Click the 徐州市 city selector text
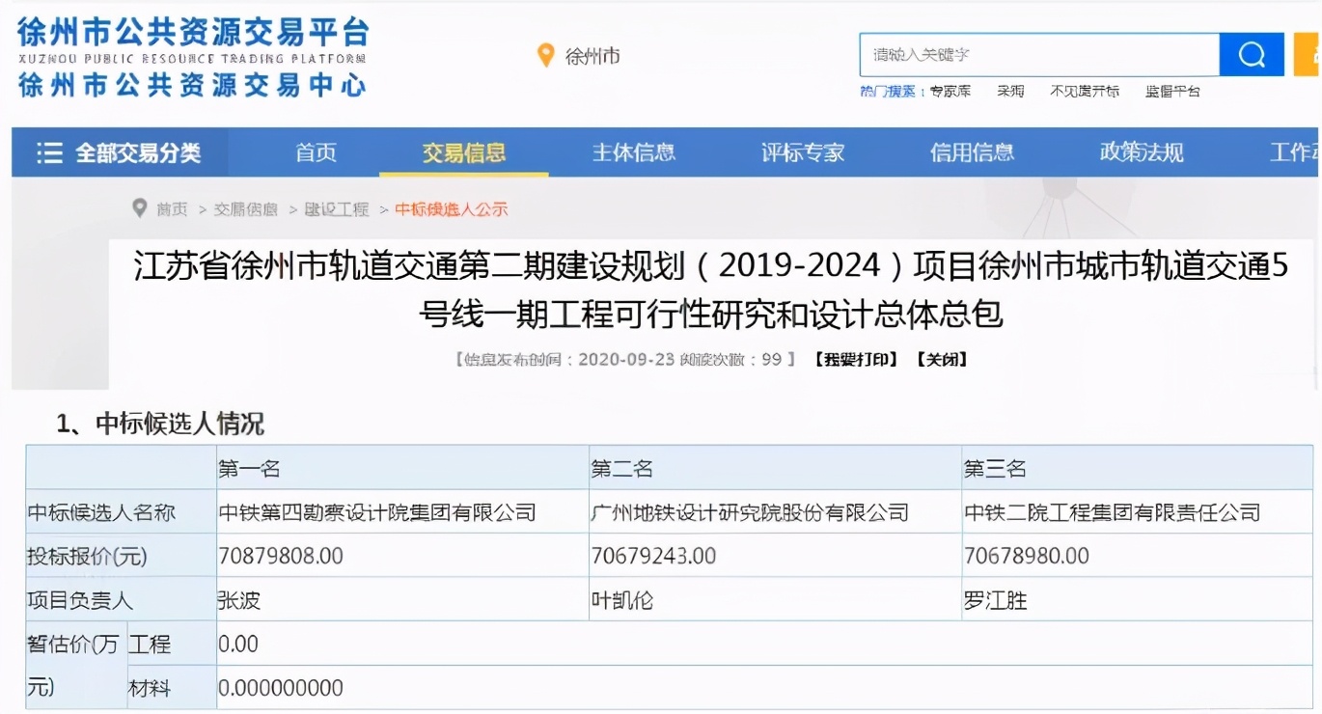 (x=592, y=56)
